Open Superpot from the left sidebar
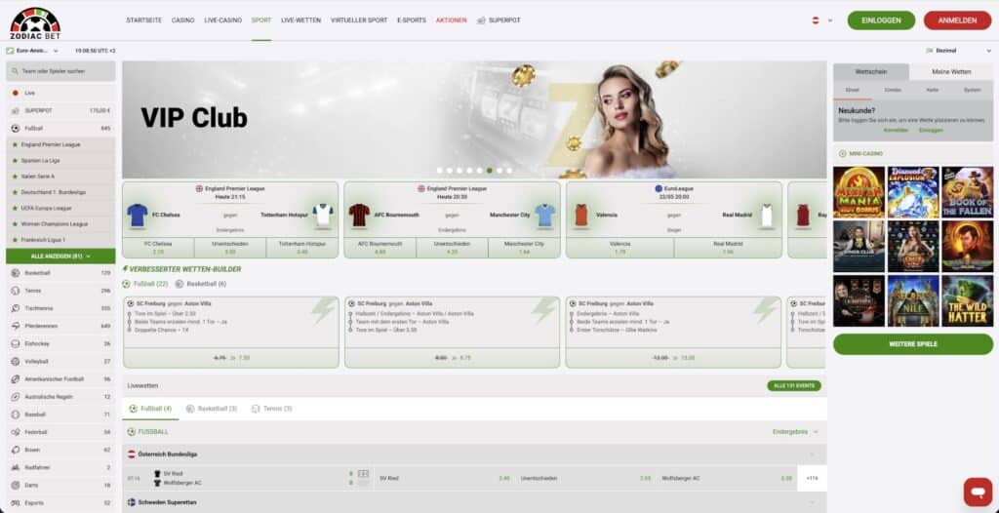The width and height of the screenshot is (999, 513). pyautogui.click(x=60, y=110)
